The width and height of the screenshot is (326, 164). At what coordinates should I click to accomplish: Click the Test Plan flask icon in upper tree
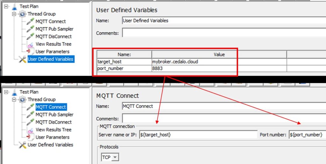pos(14,6)
